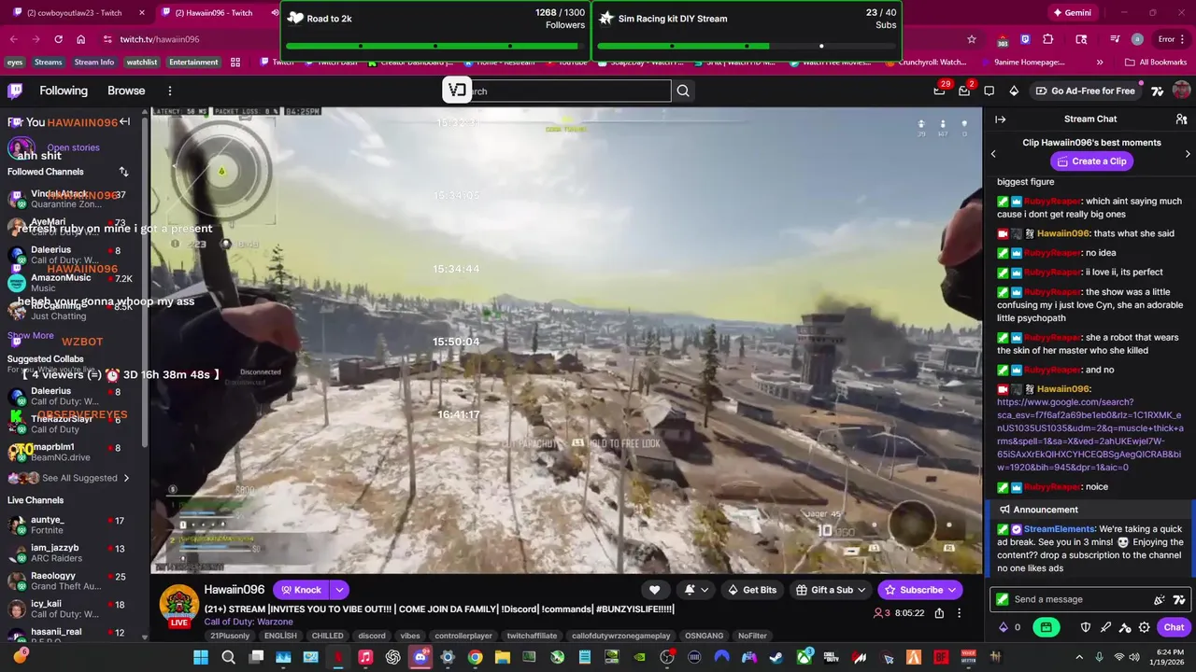Open Call of Duty: Warzone category link
Viewport: 1196px width, 672px height.
point(249,622)
